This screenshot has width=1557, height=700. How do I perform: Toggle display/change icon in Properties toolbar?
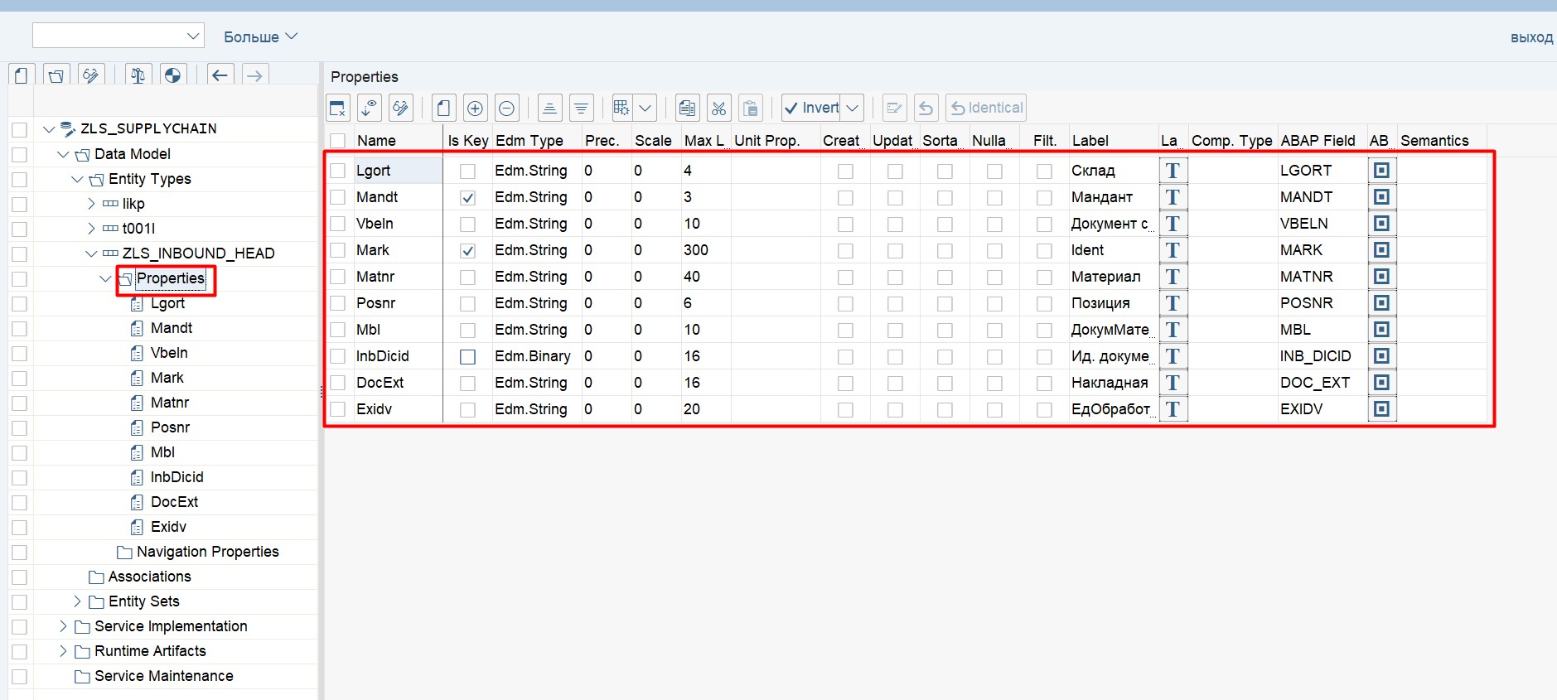(402, 108)
